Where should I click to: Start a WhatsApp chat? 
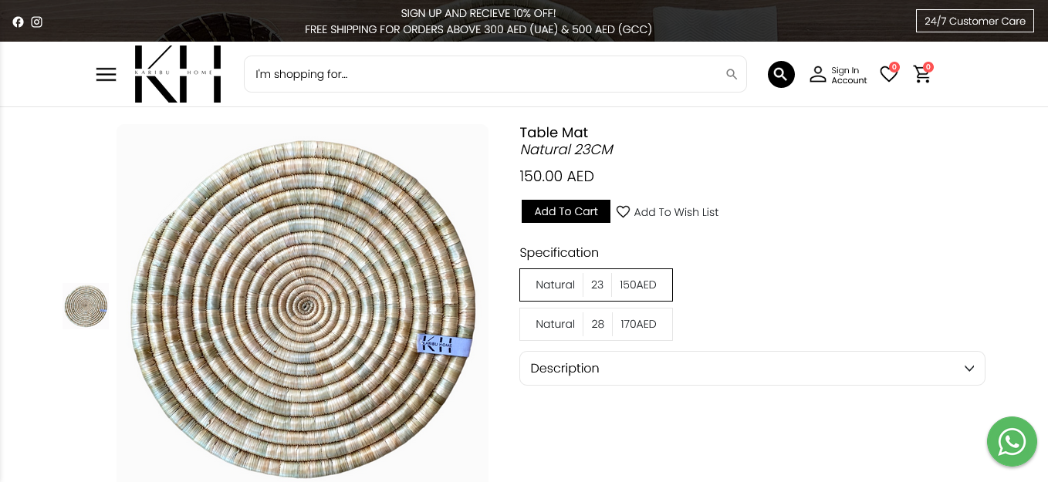tap(1011, 441)
